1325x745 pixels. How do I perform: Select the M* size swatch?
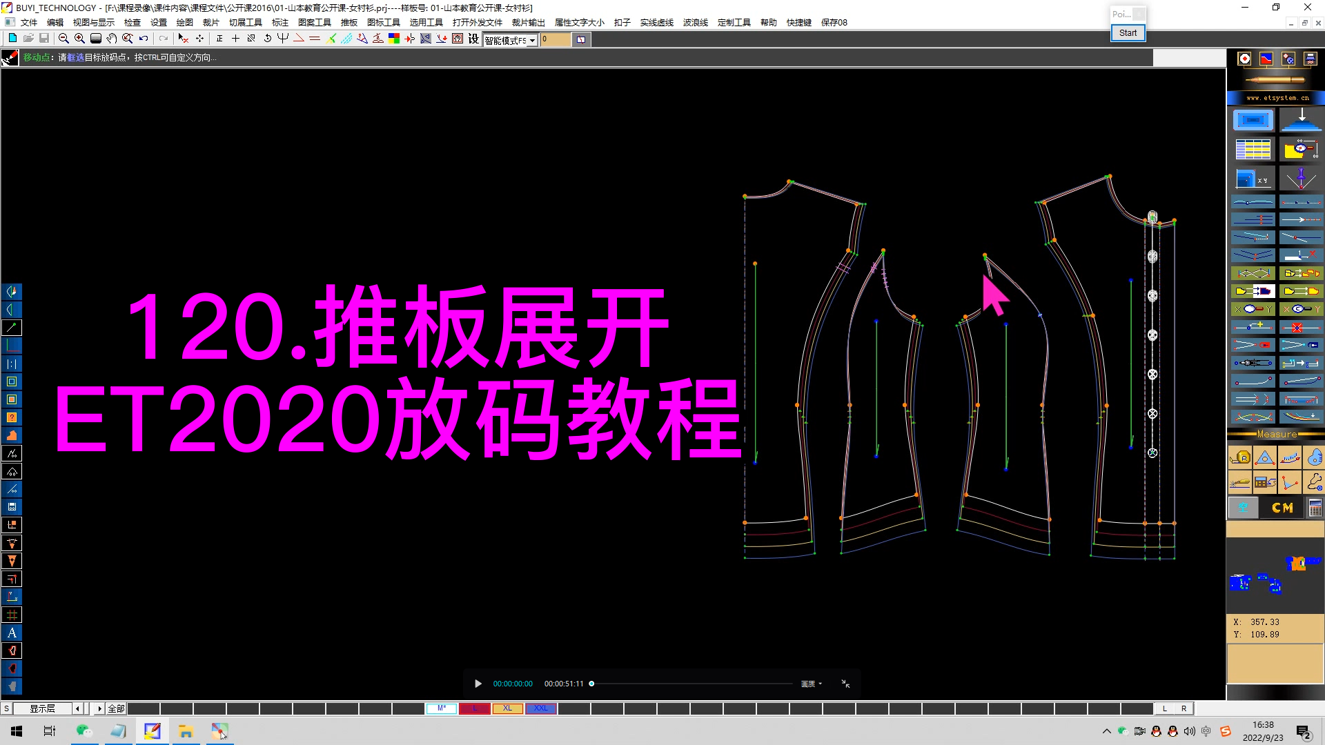(442, 708)
